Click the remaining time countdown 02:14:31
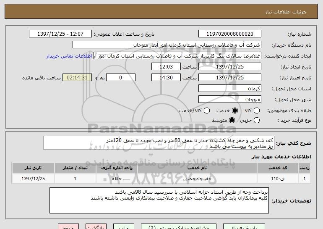Viewport: 323px width, 229px height. [x=77, y=78]
